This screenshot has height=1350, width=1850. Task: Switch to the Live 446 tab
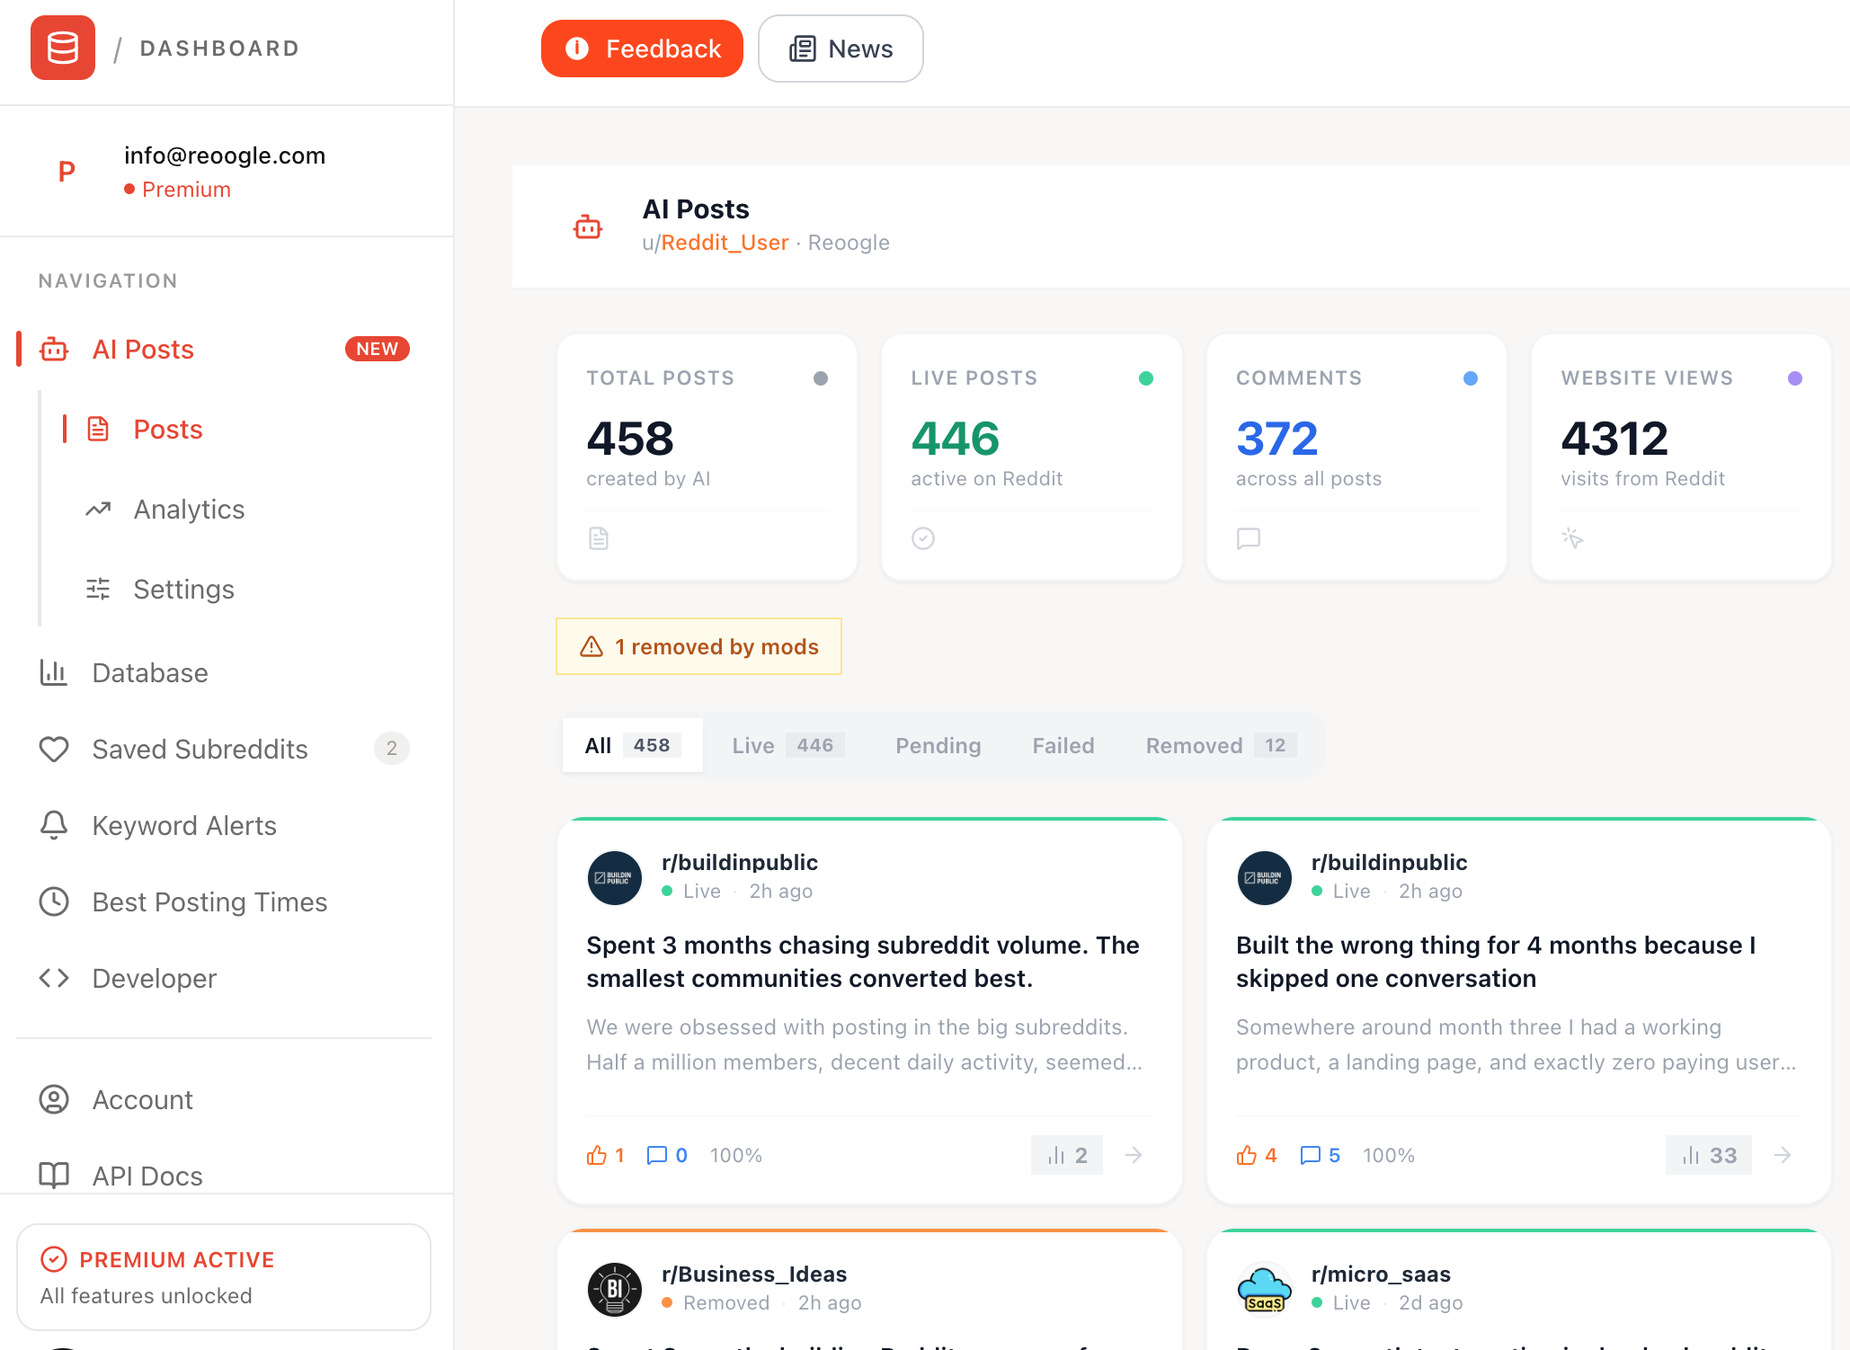click(x=787, y=745)
